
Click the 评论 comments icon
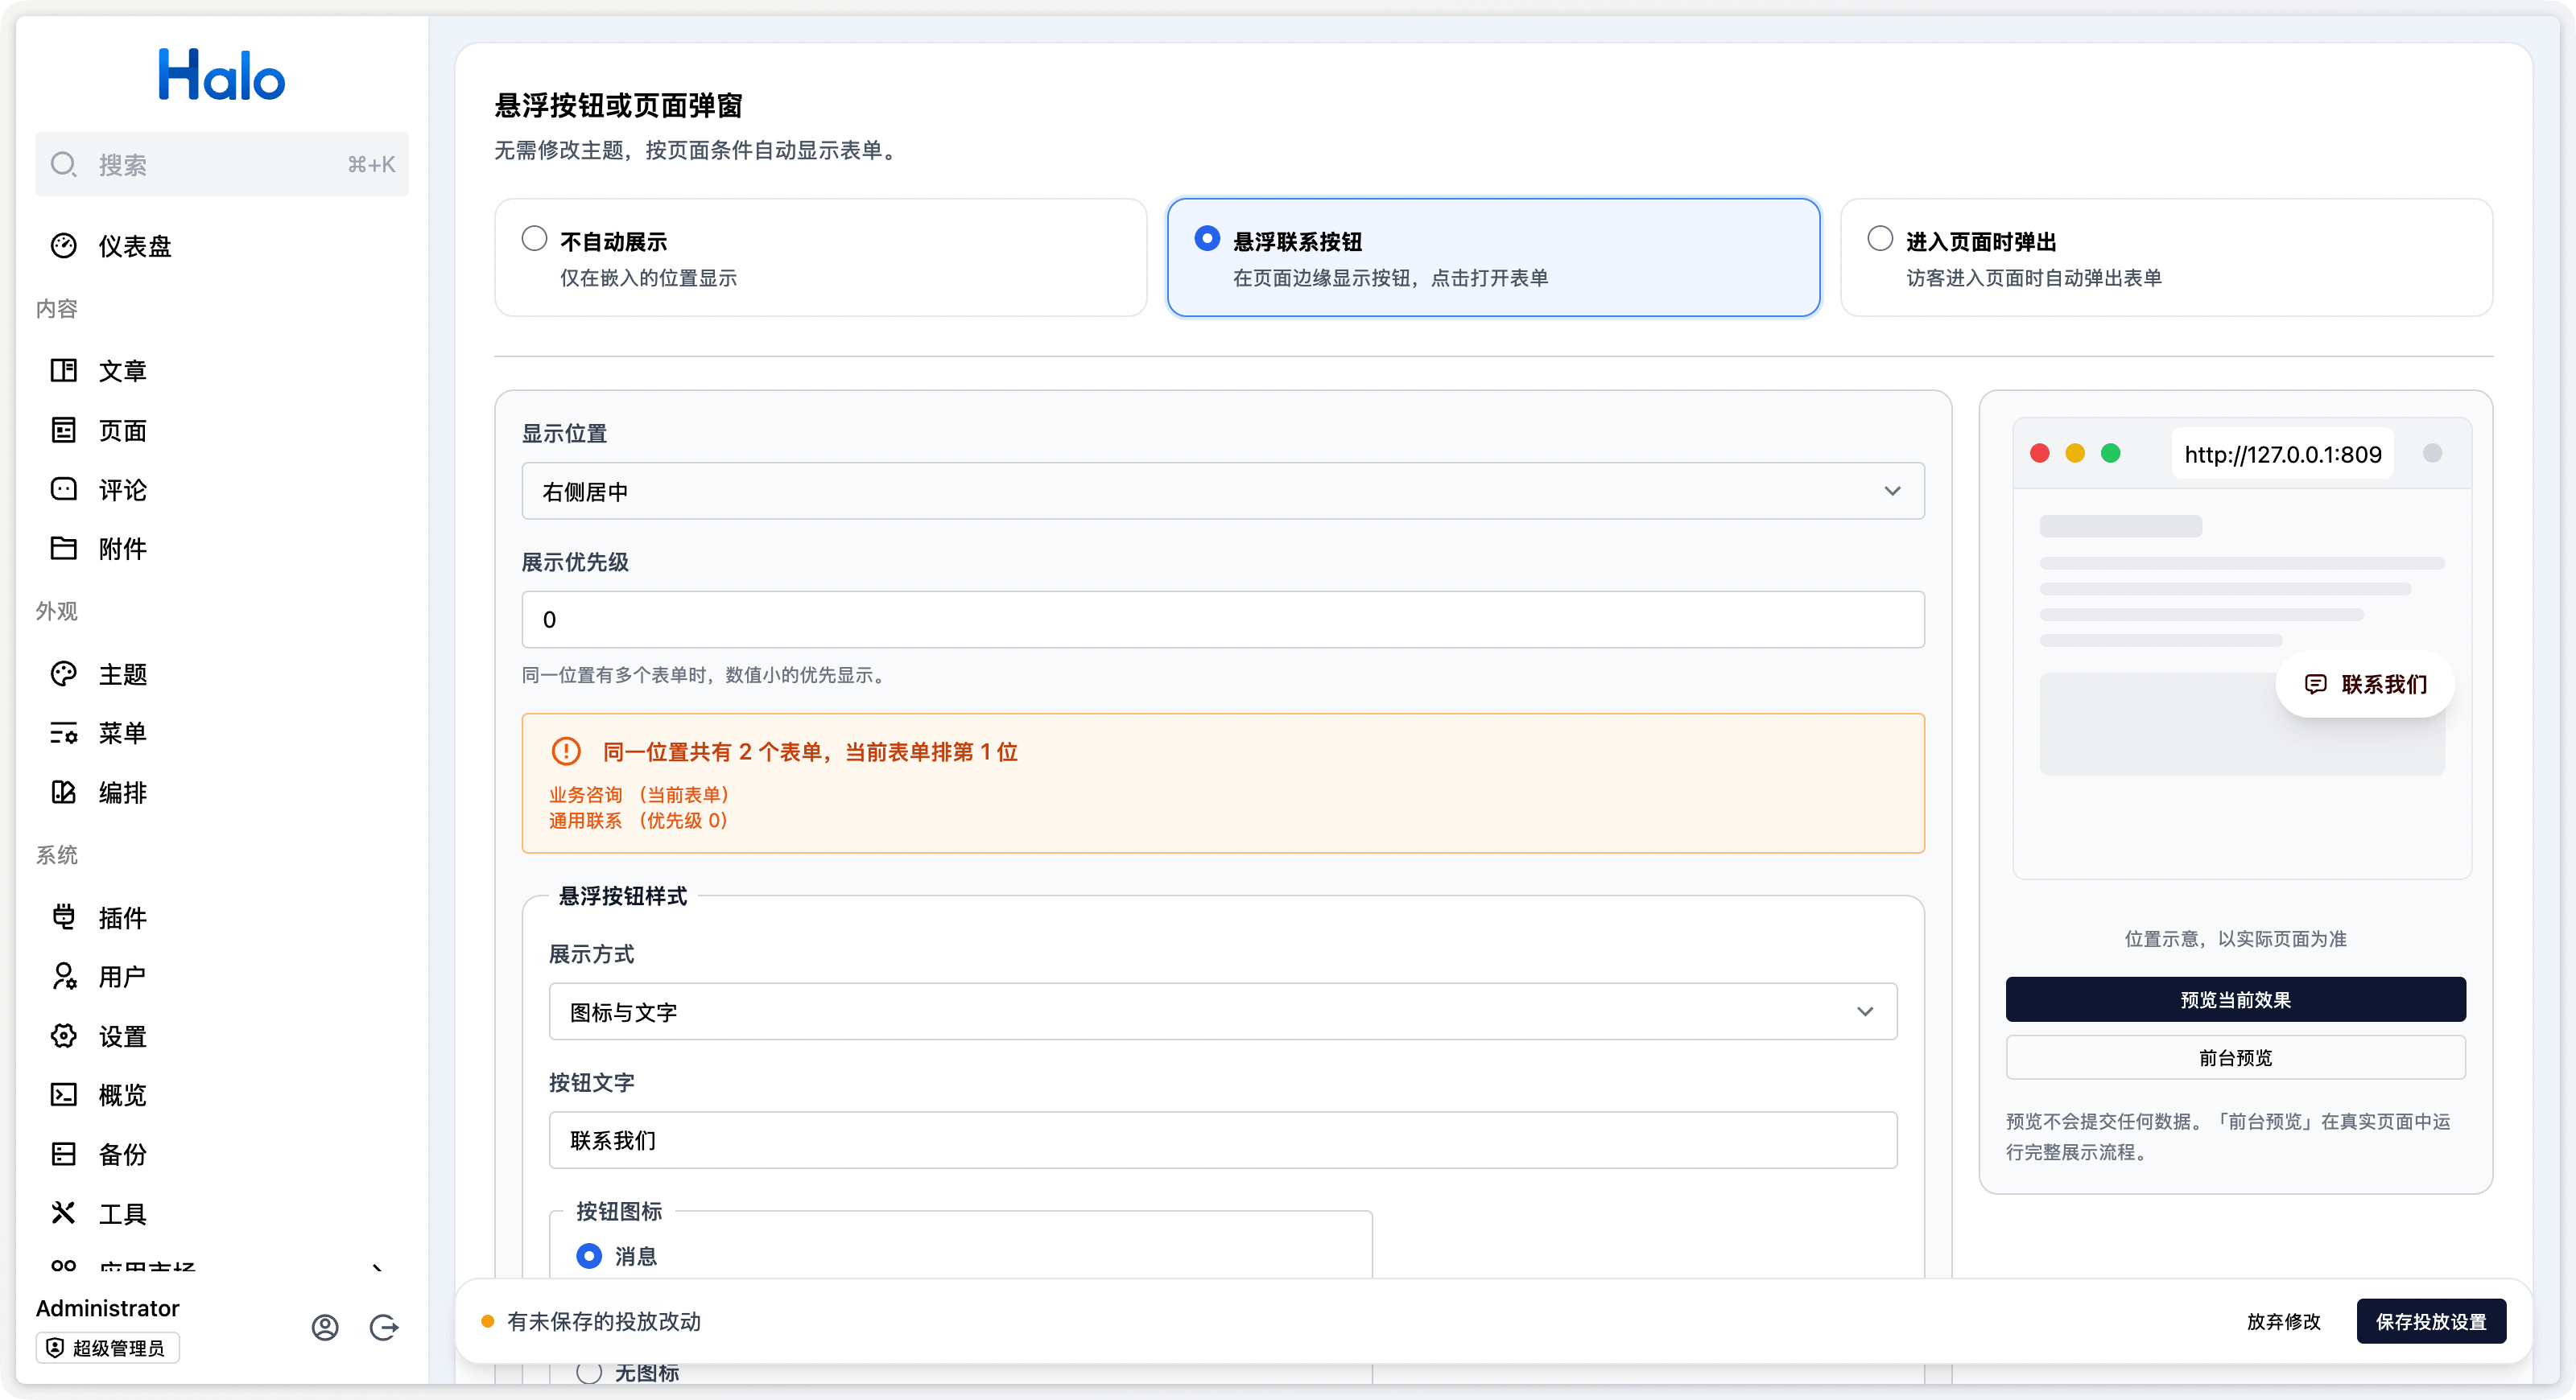(64, 490)
